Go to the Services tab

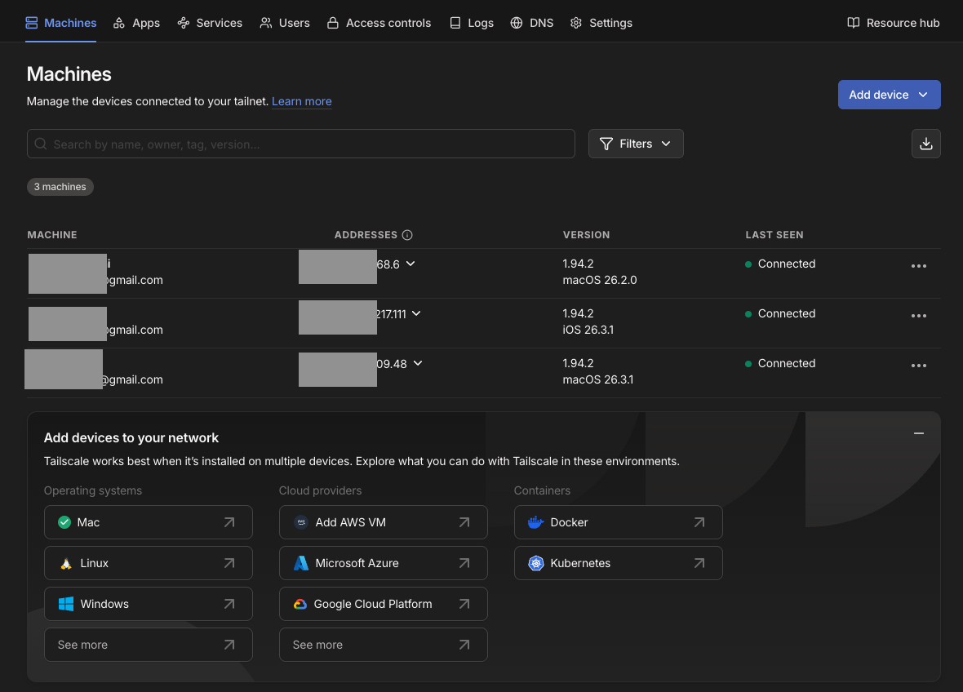[210, 23]
